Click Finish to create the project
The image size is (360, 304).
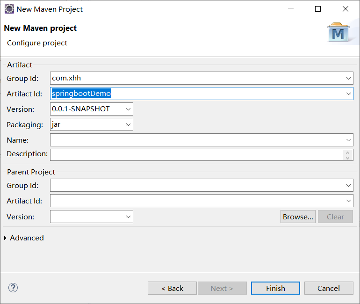click(275, 288)
